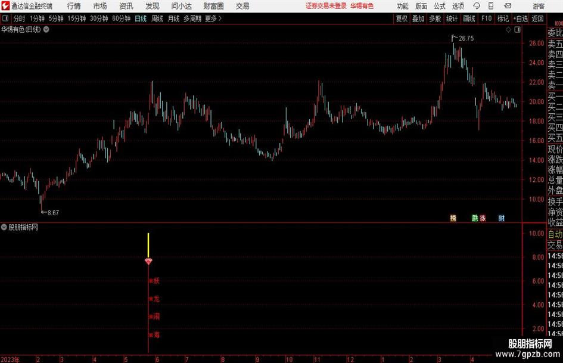The image size is (563, 363).
Task: Click the 2023年 date axis label
Action: pos(10,359)
